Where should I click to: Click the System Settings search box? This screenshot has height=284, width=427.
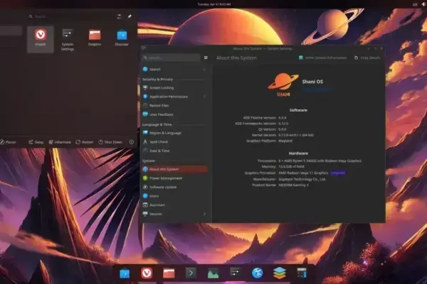point(171,58)
